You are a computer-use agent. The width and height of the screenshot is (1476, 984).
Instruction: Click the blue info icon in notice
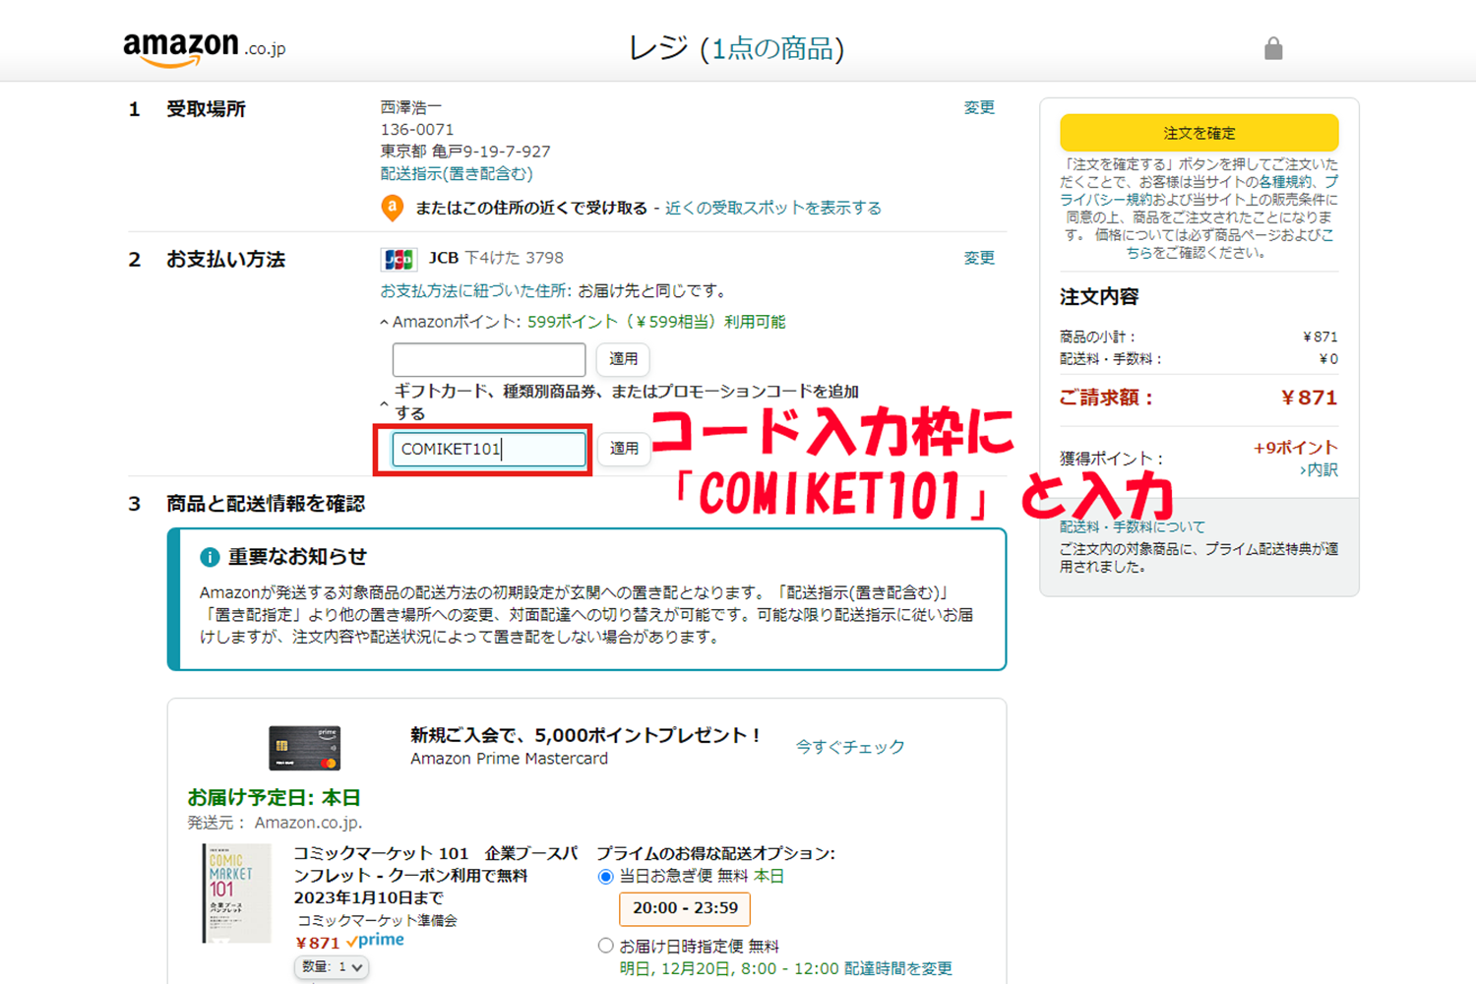[210, 557]
